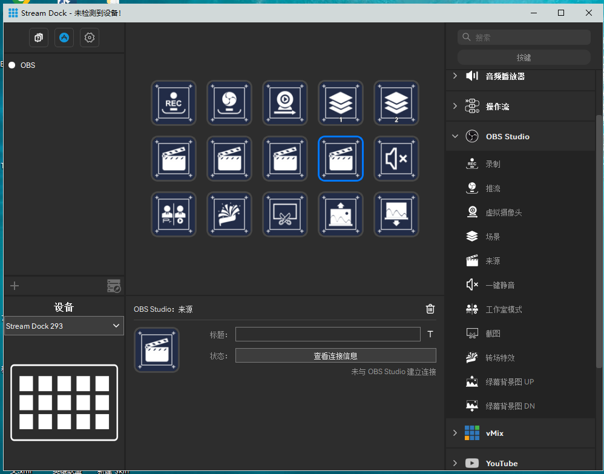Click the OBS Studio: 来源 heading text
This screenshot has height=474, width=604.
coord(163,309)
